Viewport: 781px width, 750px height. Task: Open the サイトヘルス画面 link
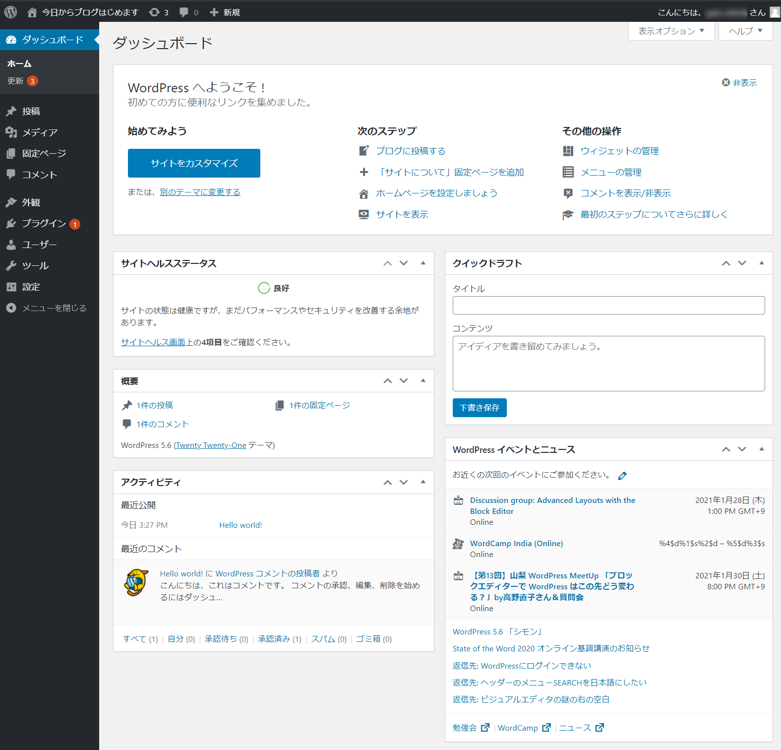(153, 342)
